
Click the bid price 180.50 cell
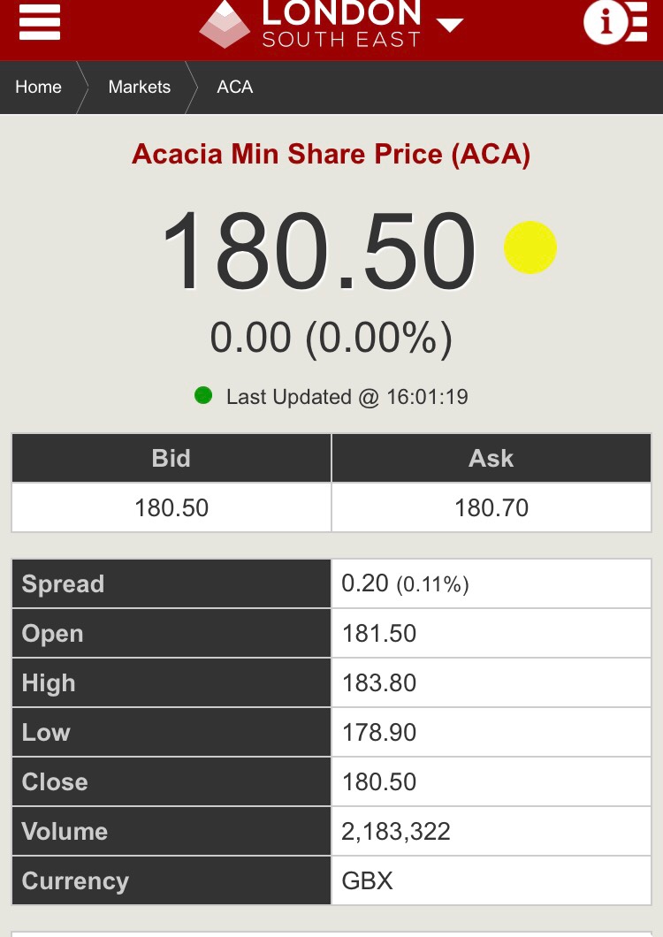coord(171,507)
